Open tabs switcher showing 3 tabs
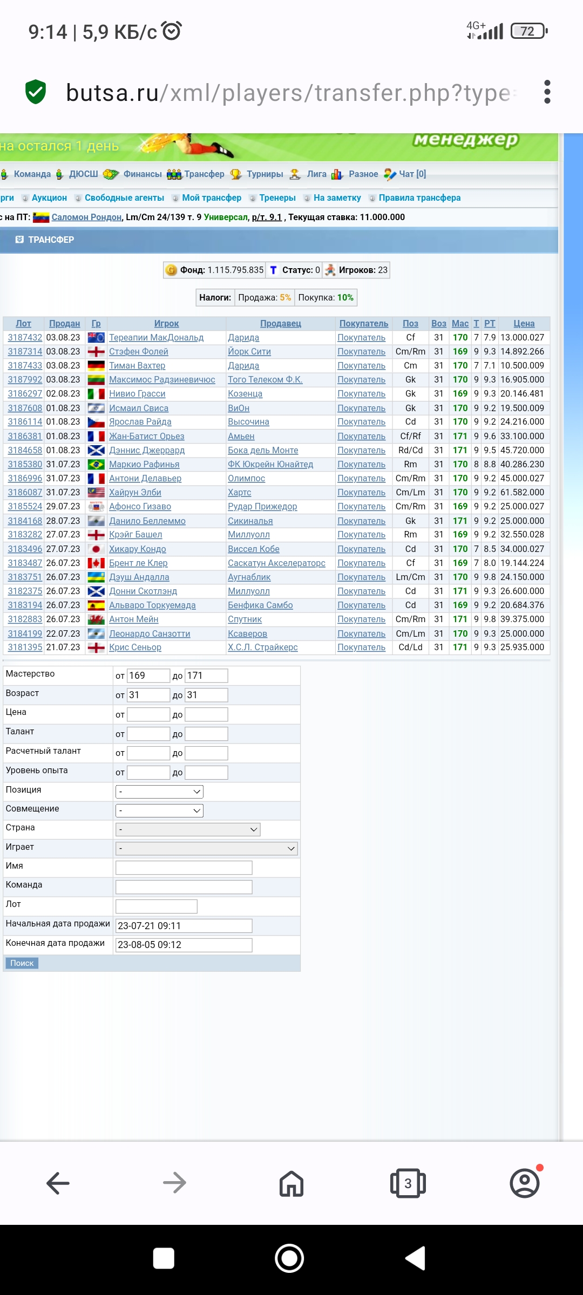 click(x=408, y=1183)
